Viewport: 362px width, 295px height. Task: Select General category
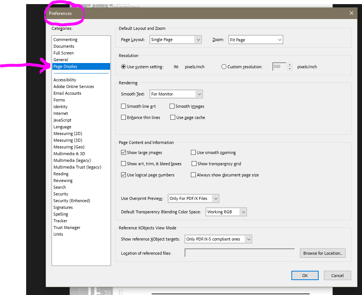pyautogui.click(x=61, y=60)
